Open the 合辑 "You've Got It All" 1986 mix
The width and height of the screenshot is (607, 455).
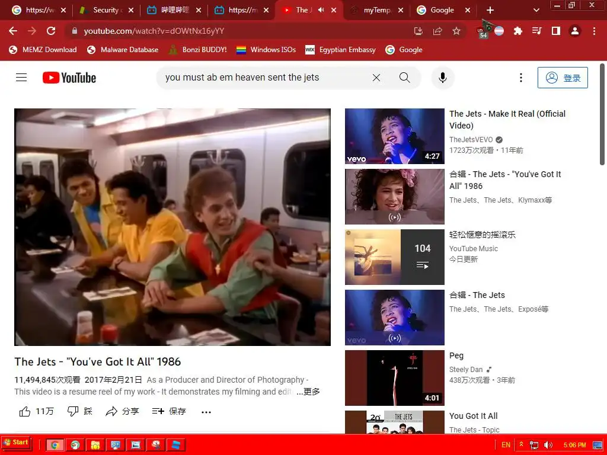[505, 180]
